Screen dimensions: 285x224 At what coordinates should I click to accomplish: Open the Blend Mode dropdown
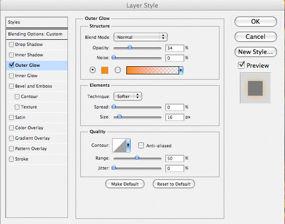(x=140, y=37)
